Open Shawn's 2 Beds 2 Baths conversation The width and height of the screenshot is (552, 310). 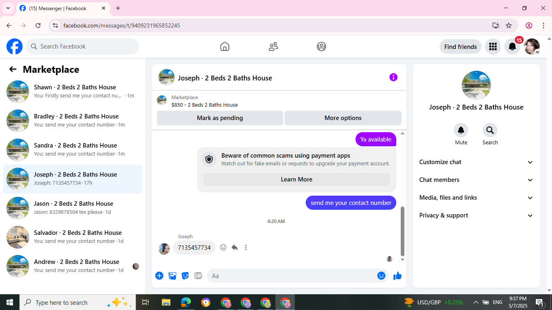tap(73, 92)
